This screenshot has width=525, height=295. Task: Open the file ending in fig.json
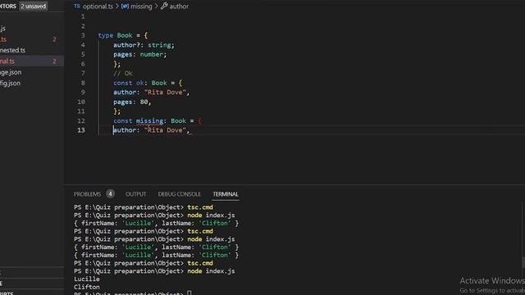pos(10,84)
